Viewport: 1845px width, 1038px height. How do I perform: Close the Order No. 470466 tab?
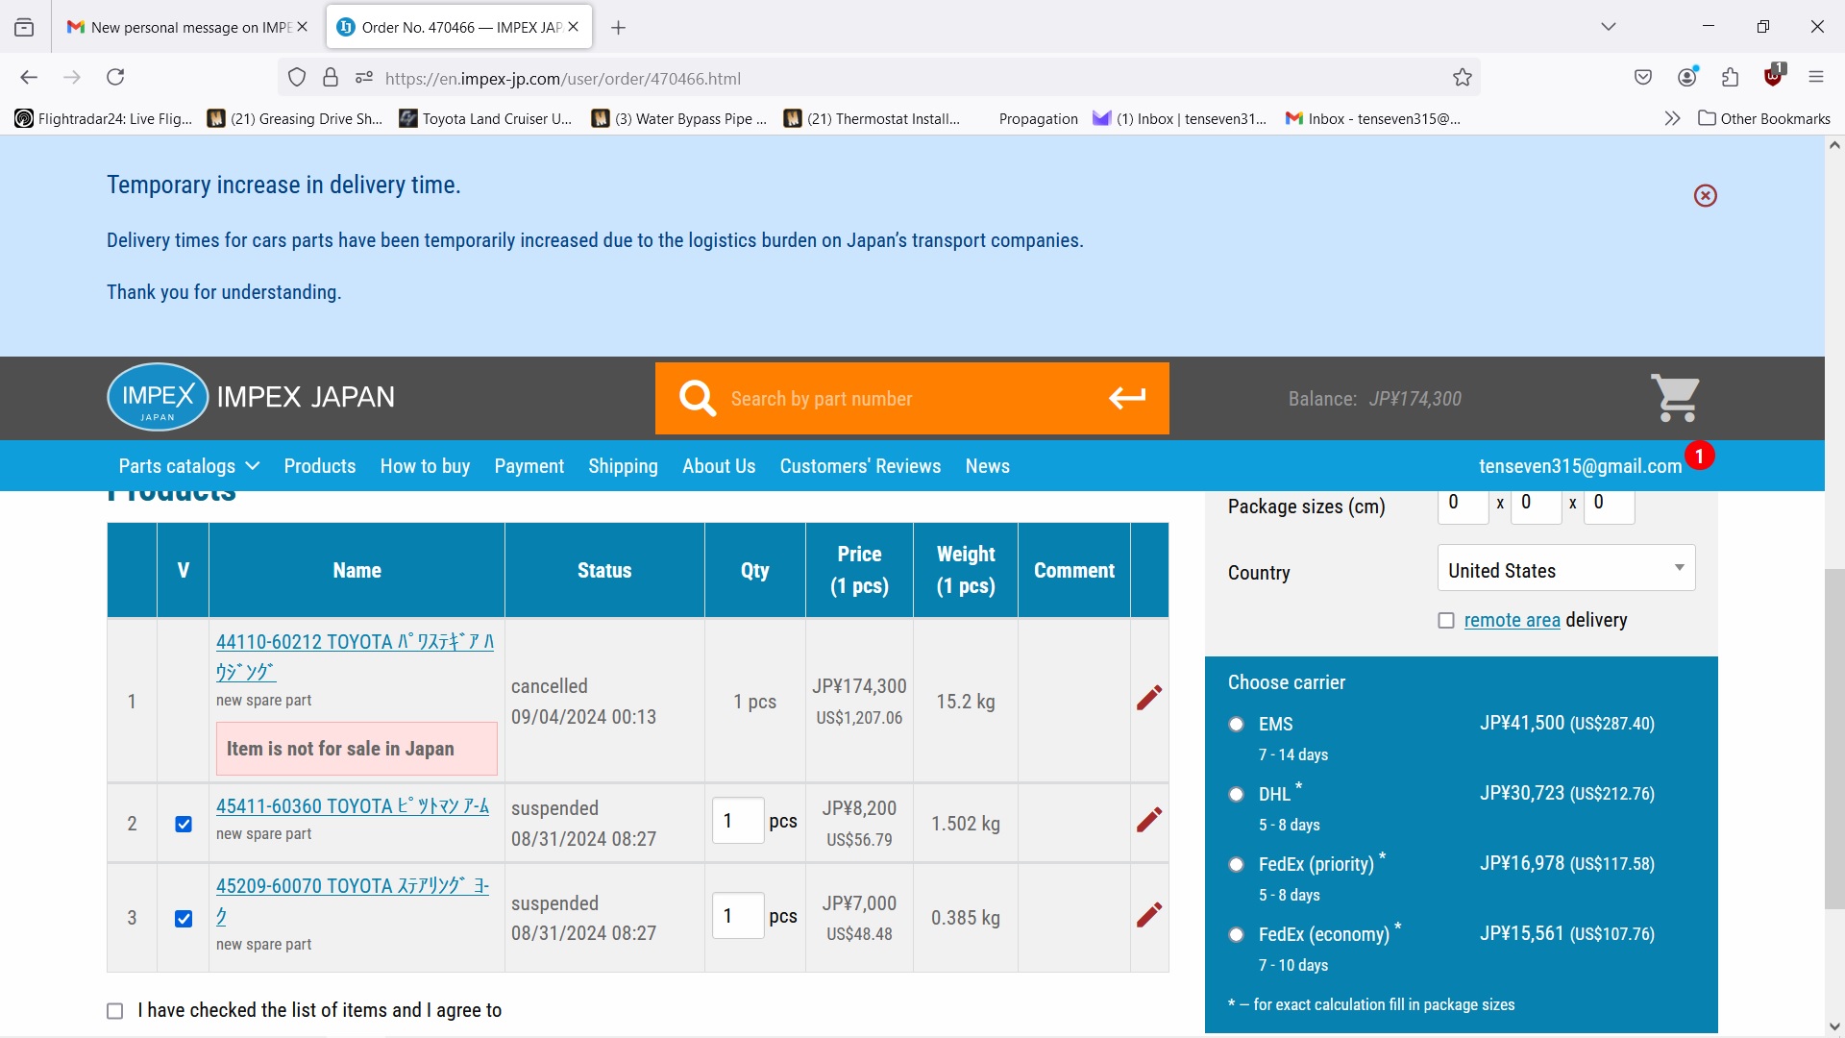574,27
